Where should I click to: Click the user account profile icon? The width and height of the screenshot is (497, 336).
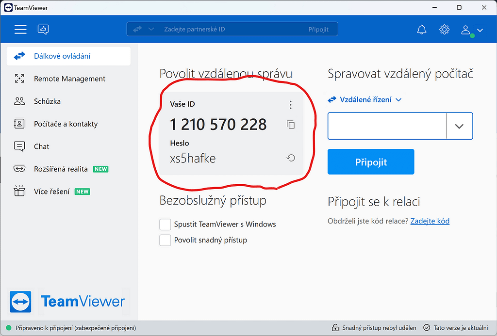tap(465, 30)
